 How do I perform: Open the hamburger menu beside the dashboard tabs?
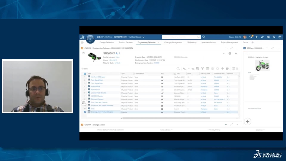tap(82, 43)
